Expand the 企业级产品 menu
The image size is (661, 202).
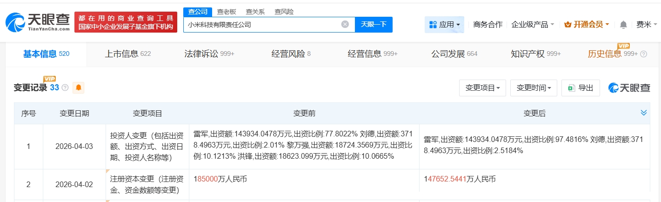point(533,25)
